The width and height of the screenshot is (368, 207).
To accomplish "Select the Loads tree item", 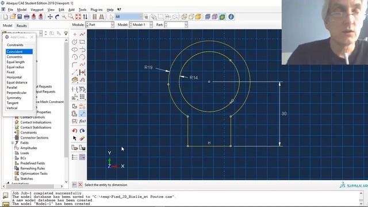I will pyautogui.click(x=25, y=153).
